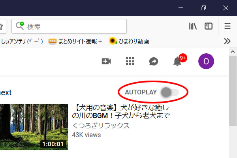The height and width of the screenshot is (158, 237).
Task: Expand the bookmarks overflow chevron
Action: [227, 41]
